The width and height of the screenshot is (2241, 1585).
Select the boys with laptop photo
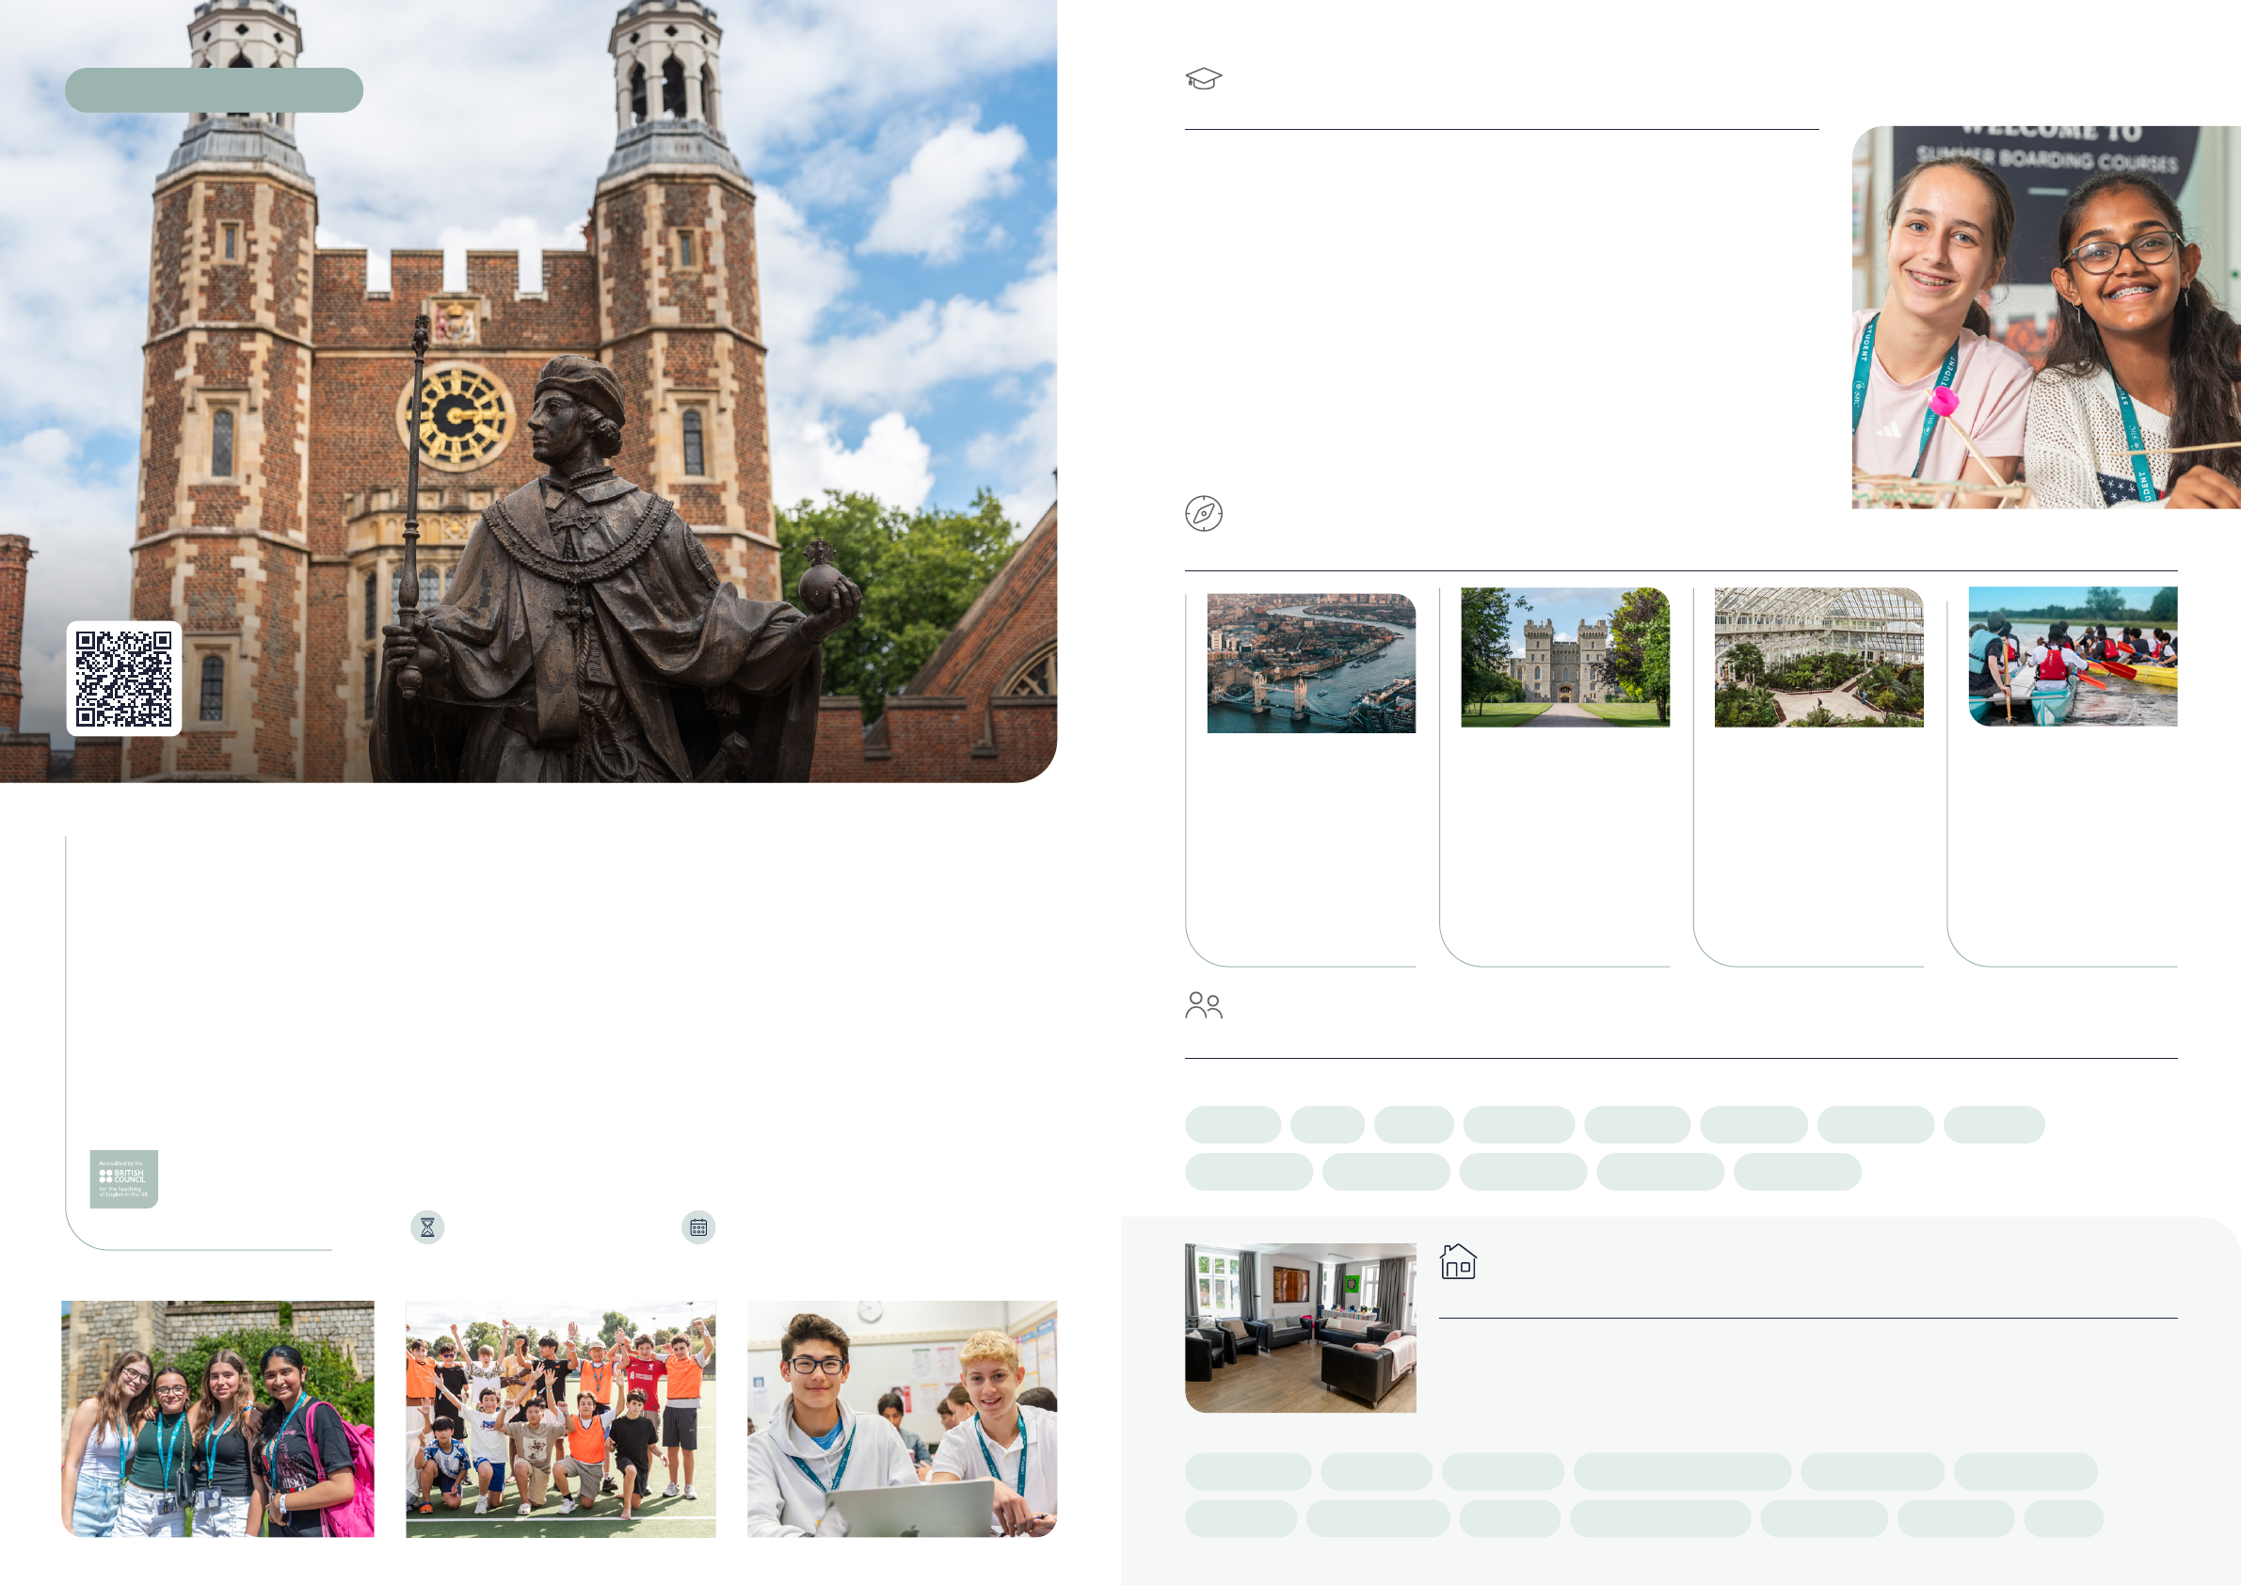coord(902,1418)
